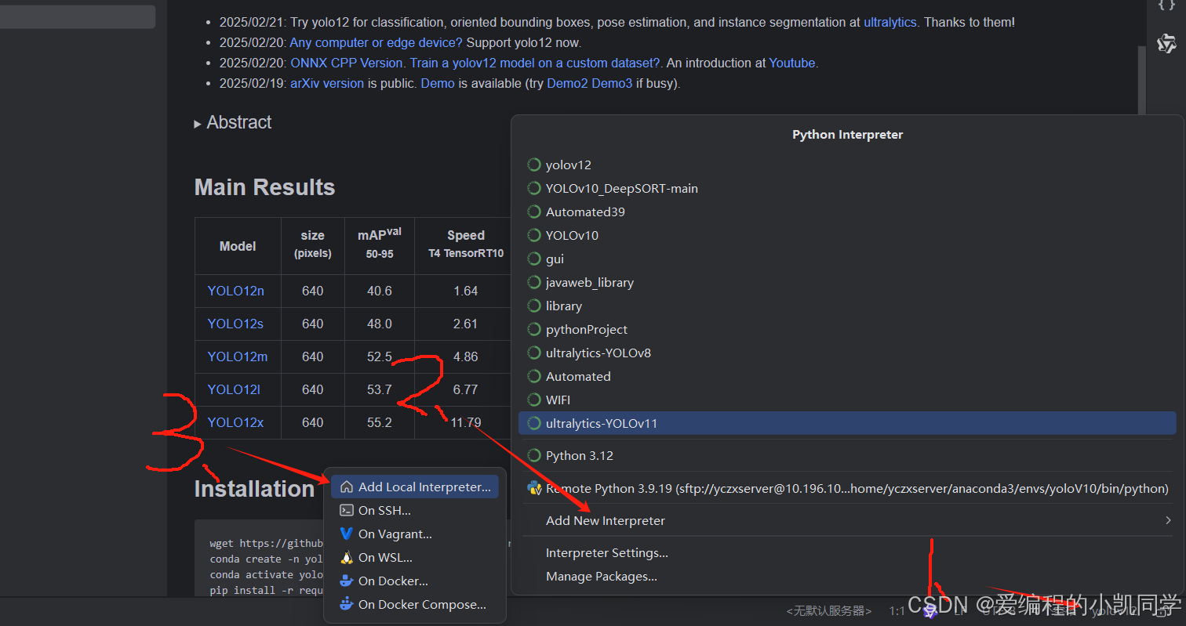This screenshot has width=1186, height=626.
Task: Click the '48.0' mAP cell
Action: (380, 324)
